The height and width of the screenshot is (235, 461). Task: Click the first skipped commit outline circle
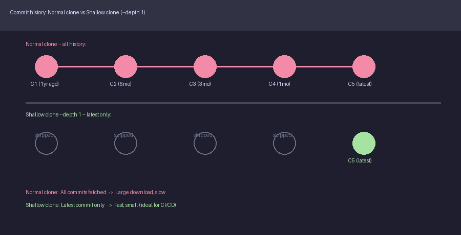(x=46, y=144)
